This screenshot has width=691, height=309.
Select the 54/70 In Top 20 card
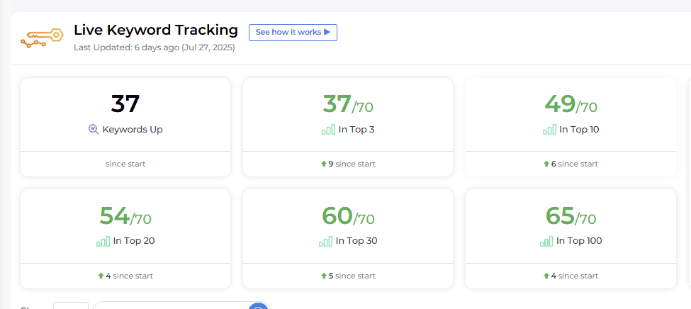[x=125, y=239]
